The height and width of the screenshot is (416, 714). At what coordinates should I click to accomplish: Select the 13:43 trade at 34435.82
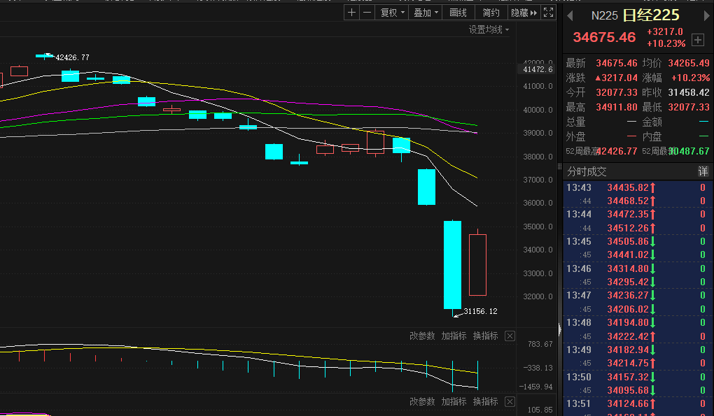pyautogui.click(x=637, y=187)
